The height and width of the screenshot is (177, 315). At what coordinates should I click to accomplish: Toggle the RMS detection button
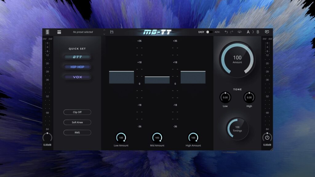pos(77,132)
